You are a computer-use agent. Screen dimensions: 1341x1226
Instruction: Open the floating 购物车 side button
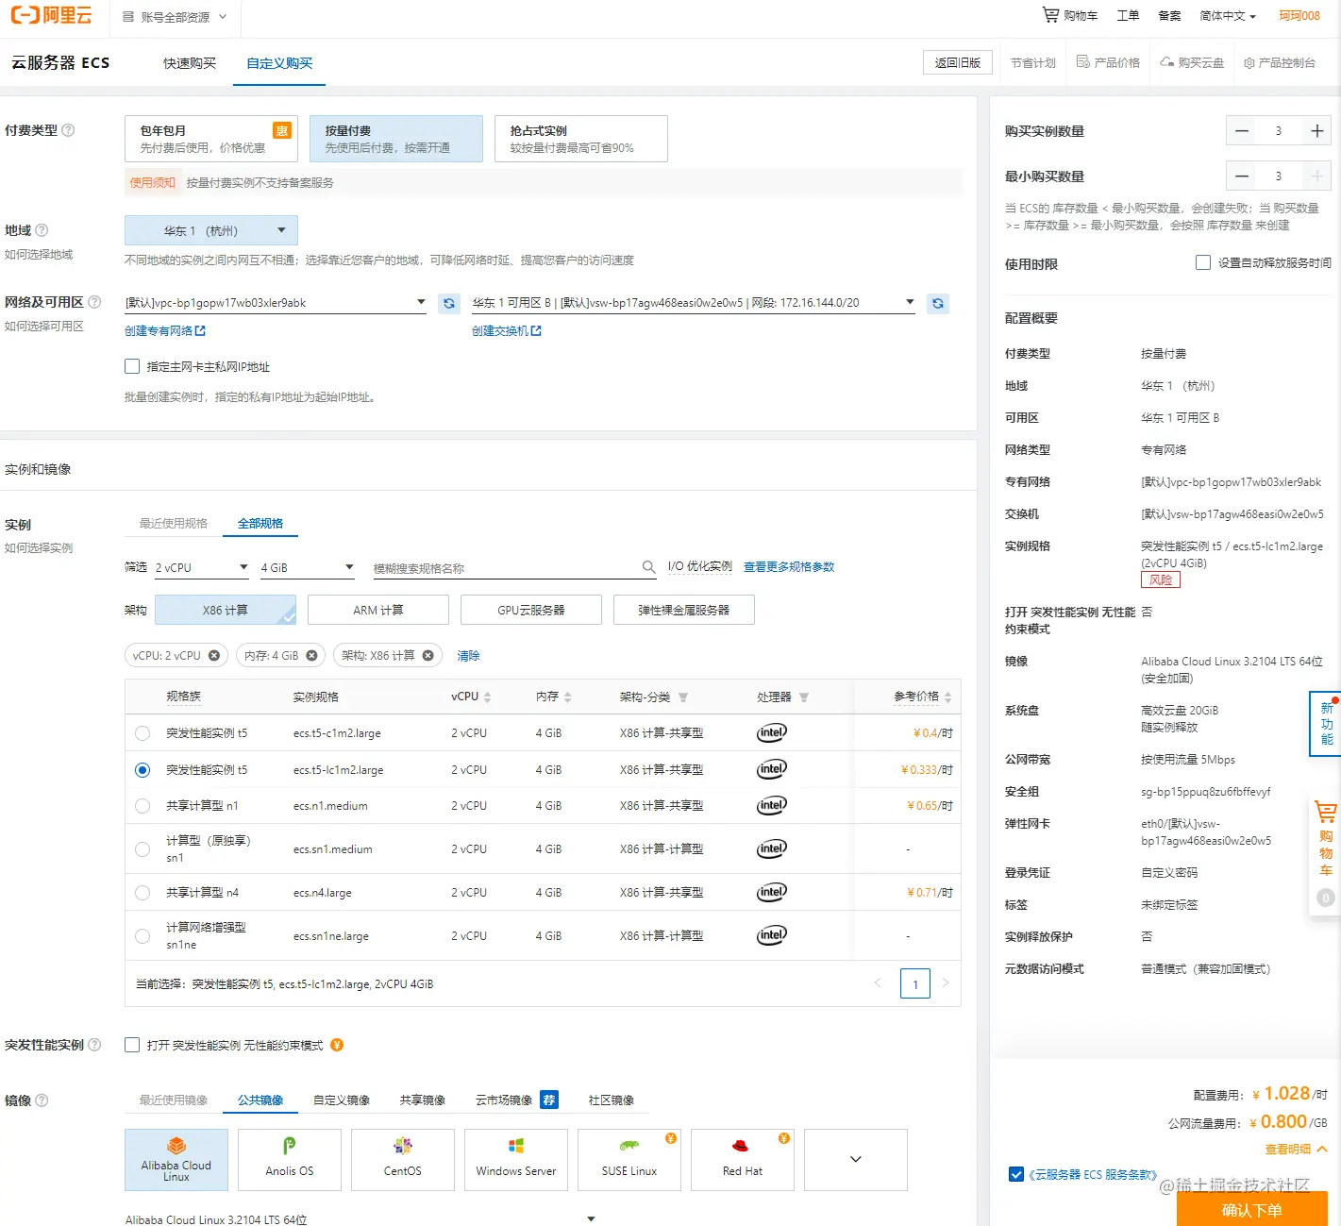1325,853
